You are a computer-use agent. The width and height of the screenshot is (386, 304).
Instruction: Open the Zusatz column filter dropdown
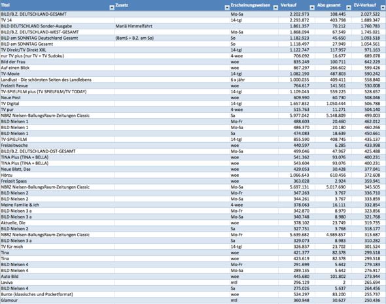pos(227,8)
